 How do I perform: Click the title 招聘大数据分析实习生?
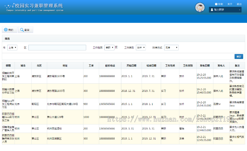tap(8, 91)
